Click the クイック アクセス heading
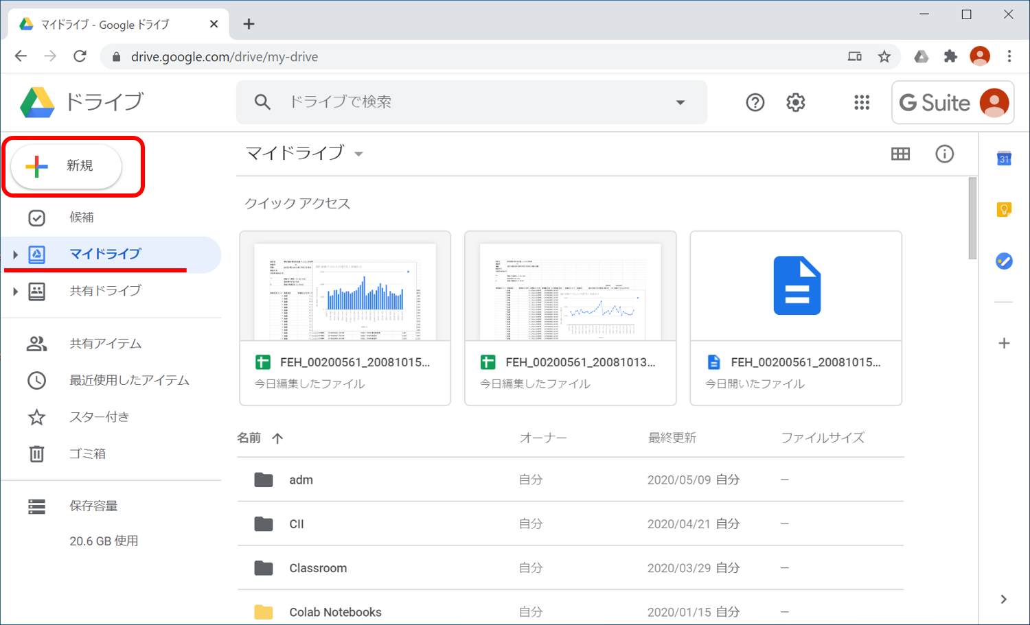This screenshot has height=625, width=1030. (x=297, y=203)
